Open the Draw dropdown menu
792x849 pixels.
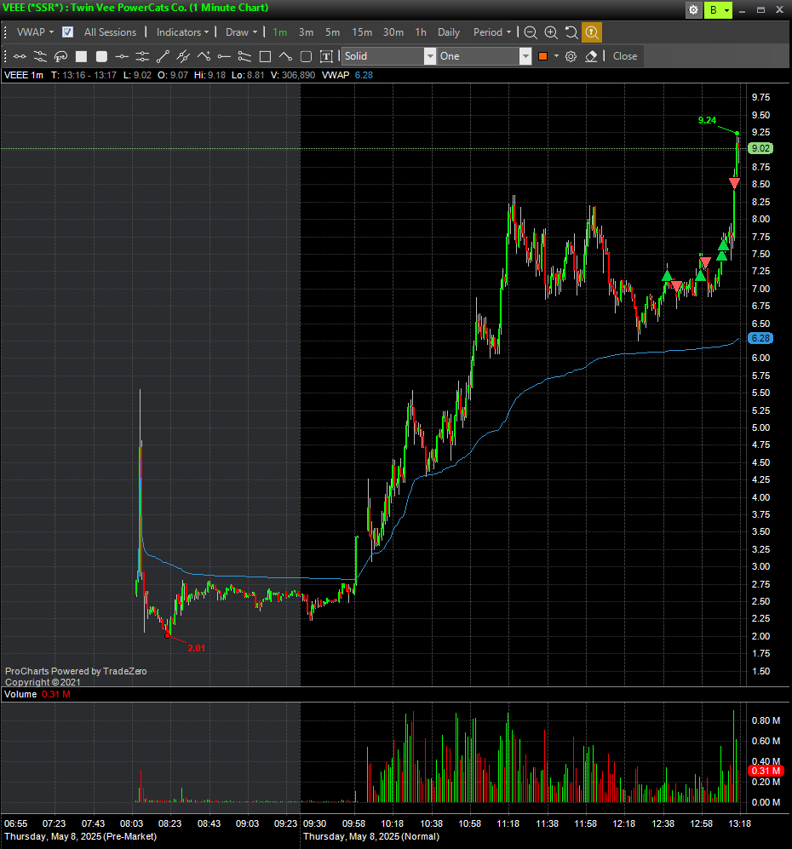tap(242, 32)
